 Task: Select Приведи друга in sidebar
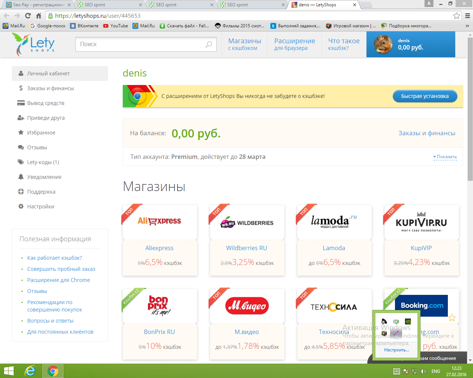coord(60,118)
